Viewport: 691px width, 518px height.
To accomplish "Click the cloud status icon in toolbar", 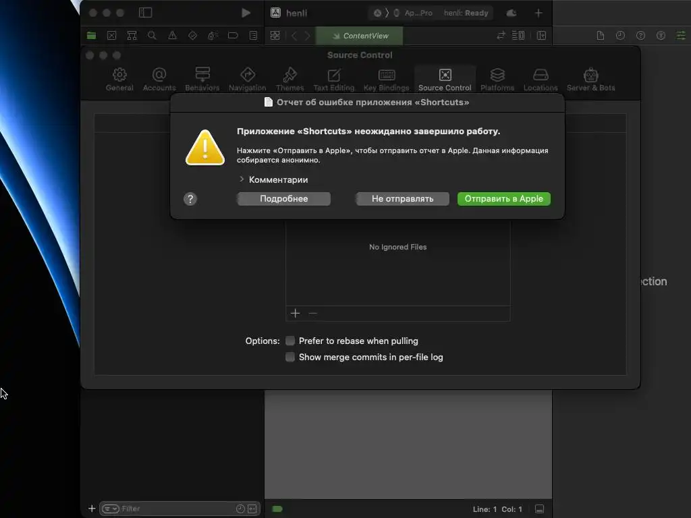I will 512,13.
